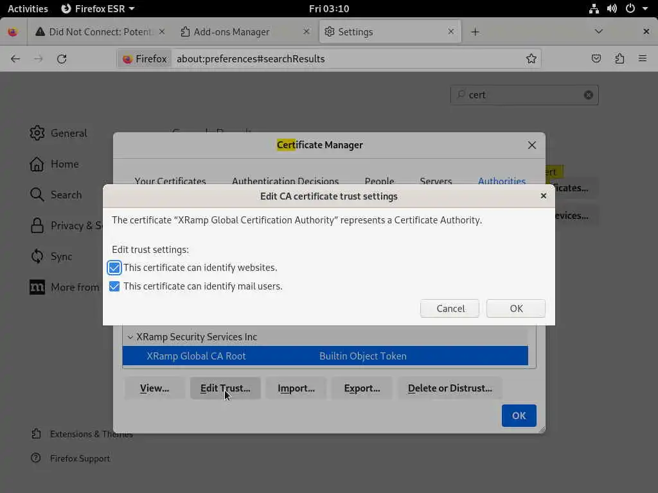Click the Firefox identity box in address bar

(x=145, y=58)
